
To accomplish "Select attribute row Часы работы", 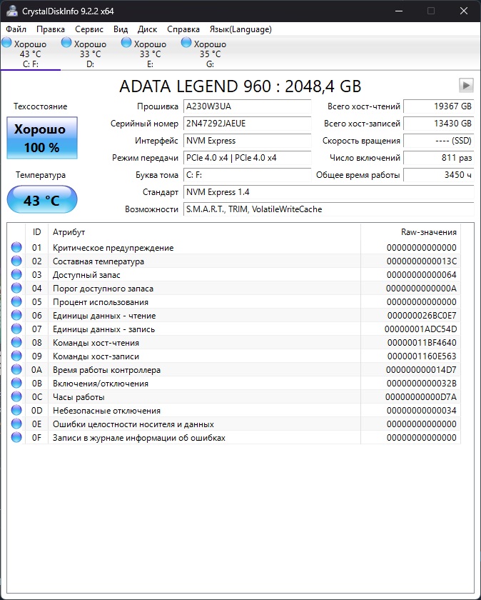I will [233, 397].
